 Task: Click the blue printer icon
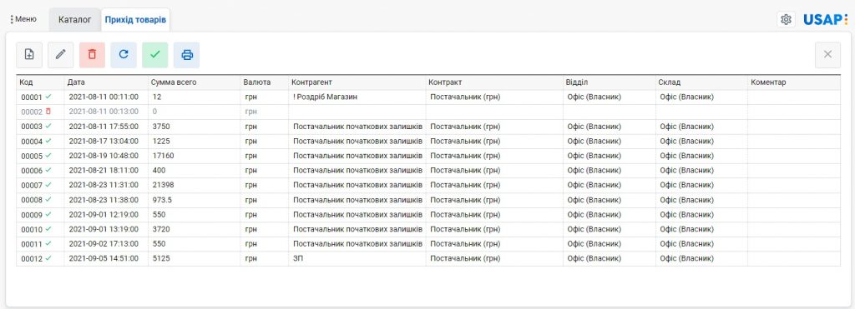click(187, 54)
